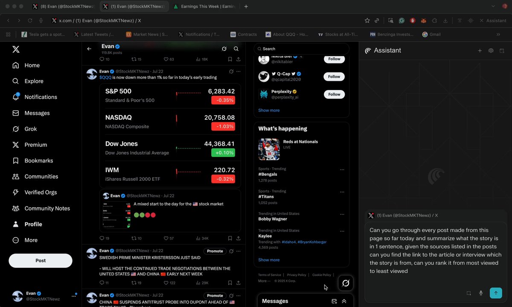
Task: Open Messages in the X sidebar
Action: (31, 113)
